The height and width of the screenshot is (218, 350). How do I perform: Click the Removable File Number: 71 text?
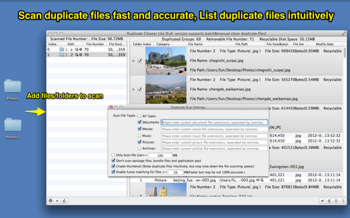point(230,39)
